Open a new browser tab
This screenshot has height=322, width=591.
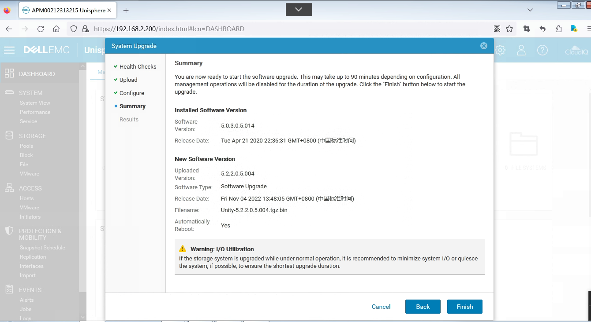click(126, 10)
